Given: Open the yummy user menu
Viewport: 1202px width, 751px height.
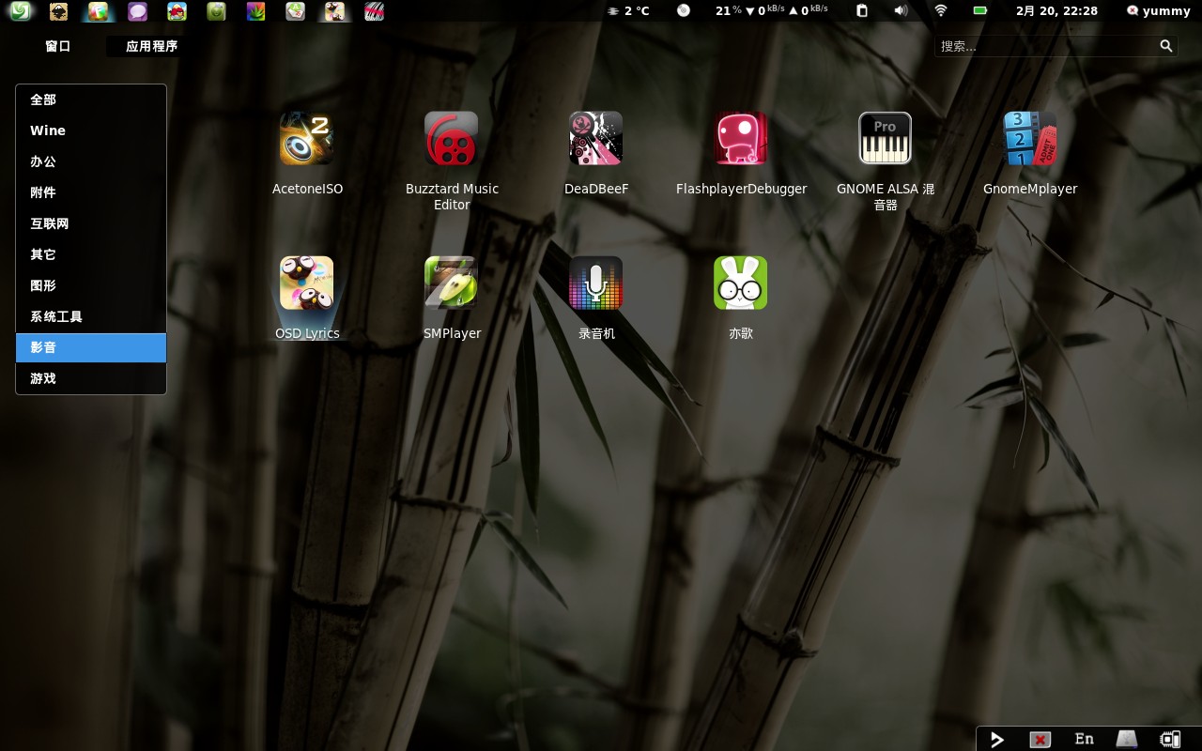Looking at the screenshot, I should click(1158, 11).
